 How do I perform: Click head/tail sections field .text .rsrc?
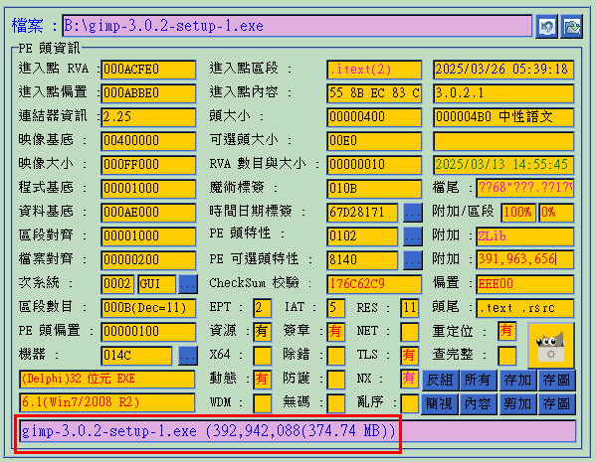(x=525, y=308)
